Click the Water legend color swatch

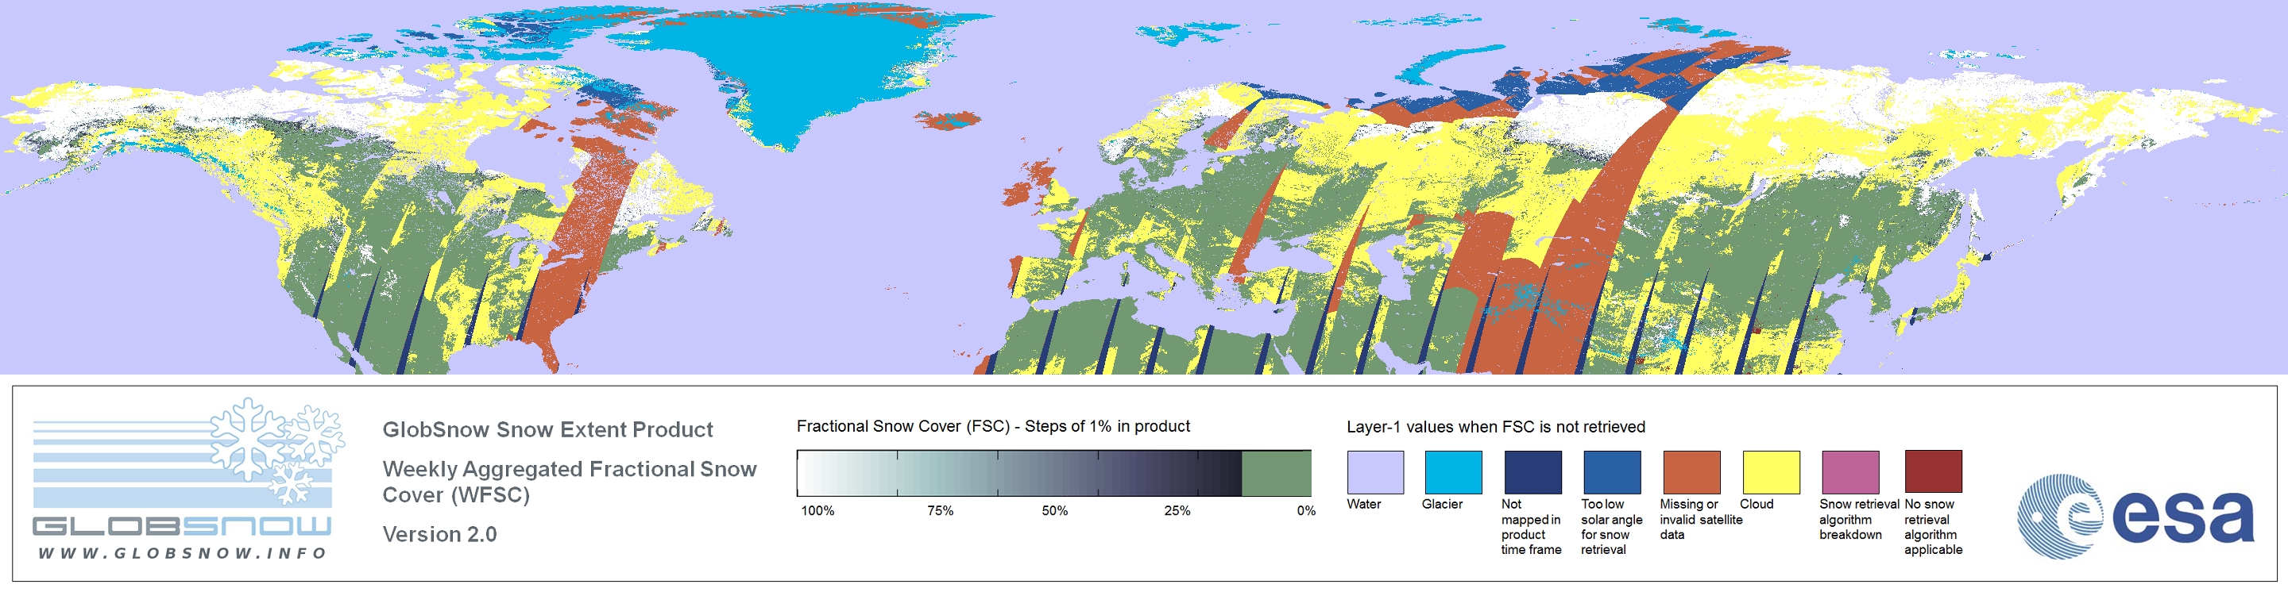coord(1375,472)
